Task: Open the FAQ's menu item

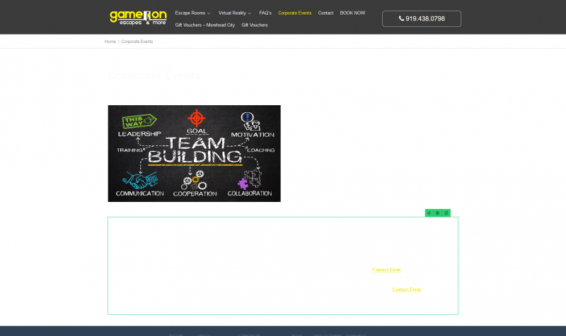Action: (x=265, y=13)
